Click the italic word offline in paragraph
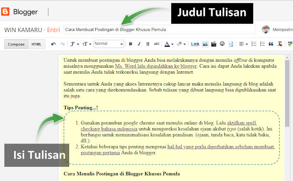Screen dimensions: 293x181 [x=240, y=60]
